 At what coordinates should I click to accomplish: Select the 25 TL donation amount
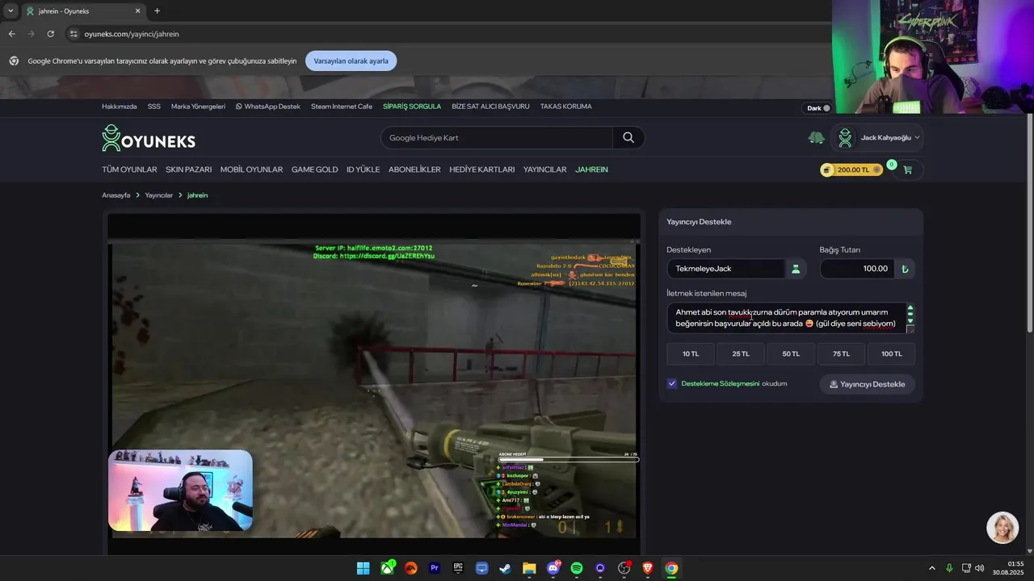click(x=741, y=353)
